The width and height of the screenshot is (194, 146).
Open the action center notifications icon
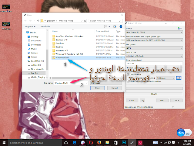click(x=173, y=143)
